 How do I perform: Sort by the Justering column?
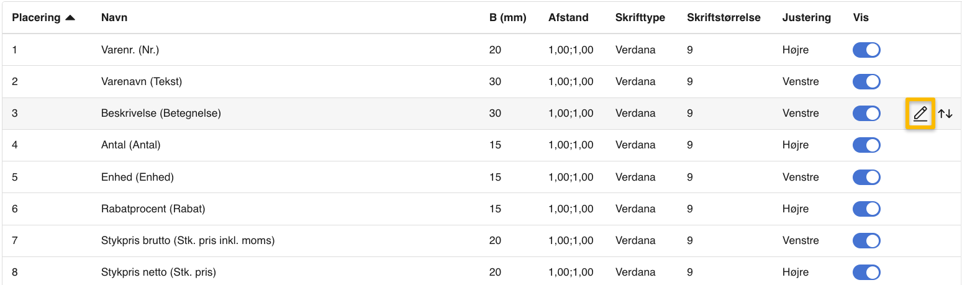tap(806, 17)
